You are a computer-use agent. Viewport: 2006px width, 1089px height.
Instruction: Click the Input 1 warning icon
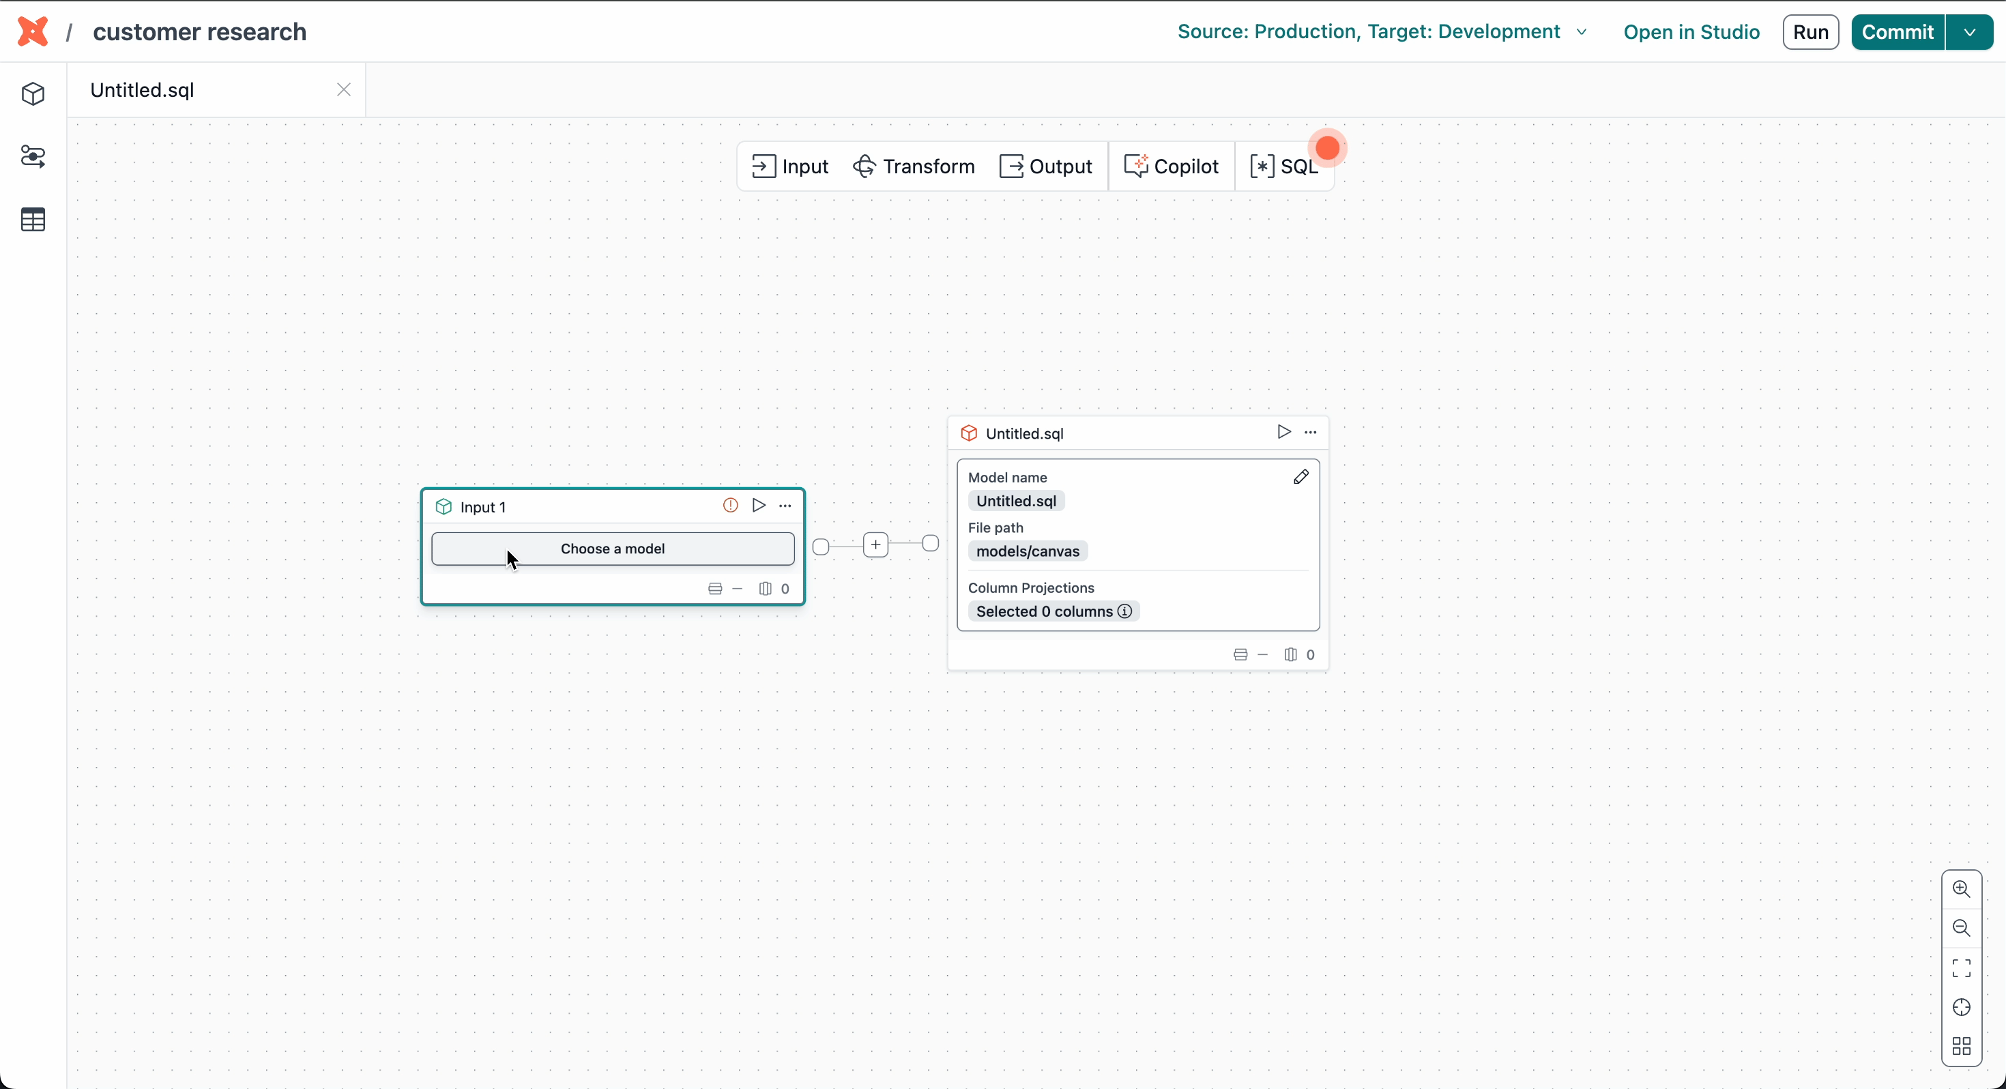pos(729,506)
